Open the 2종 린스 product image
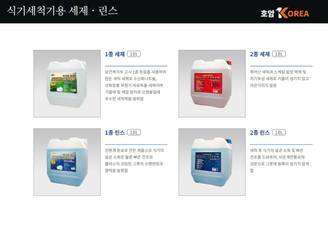Viewport: 328px width, 236px height. click(x=212, y=162)
